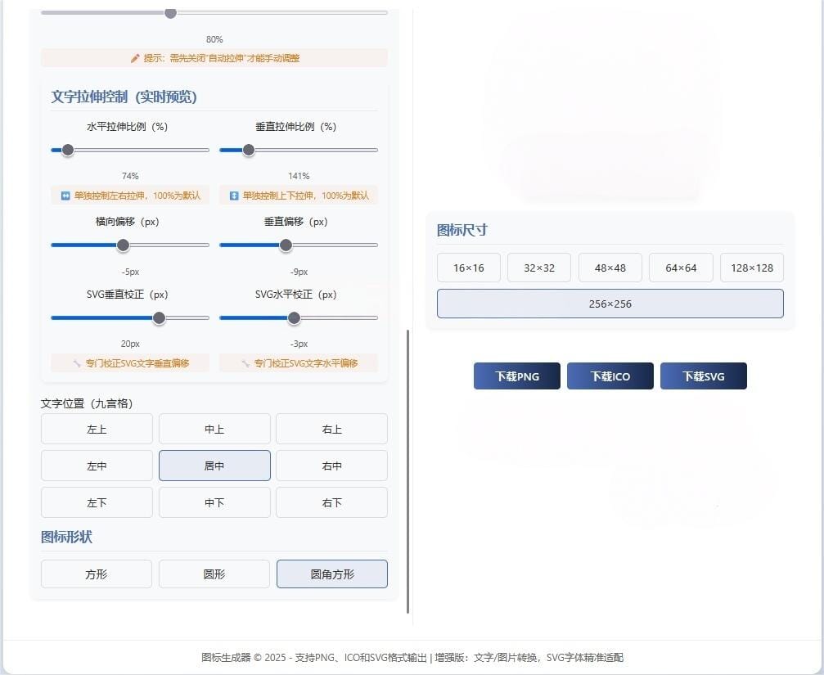Set text position to 左上 (top-left)
Screen dimensions: 824x675
click(96, 428)
